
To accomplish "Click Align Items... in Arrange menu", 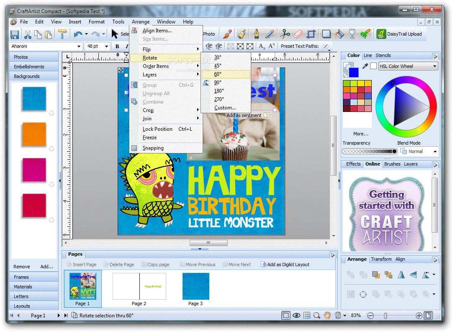I will tap(157, 31).
